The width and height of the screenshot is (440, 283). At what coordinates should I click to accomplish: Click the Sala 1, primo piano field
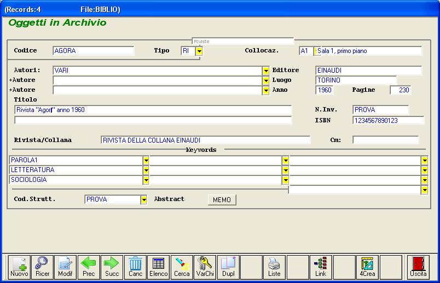(x=368, y=51)
